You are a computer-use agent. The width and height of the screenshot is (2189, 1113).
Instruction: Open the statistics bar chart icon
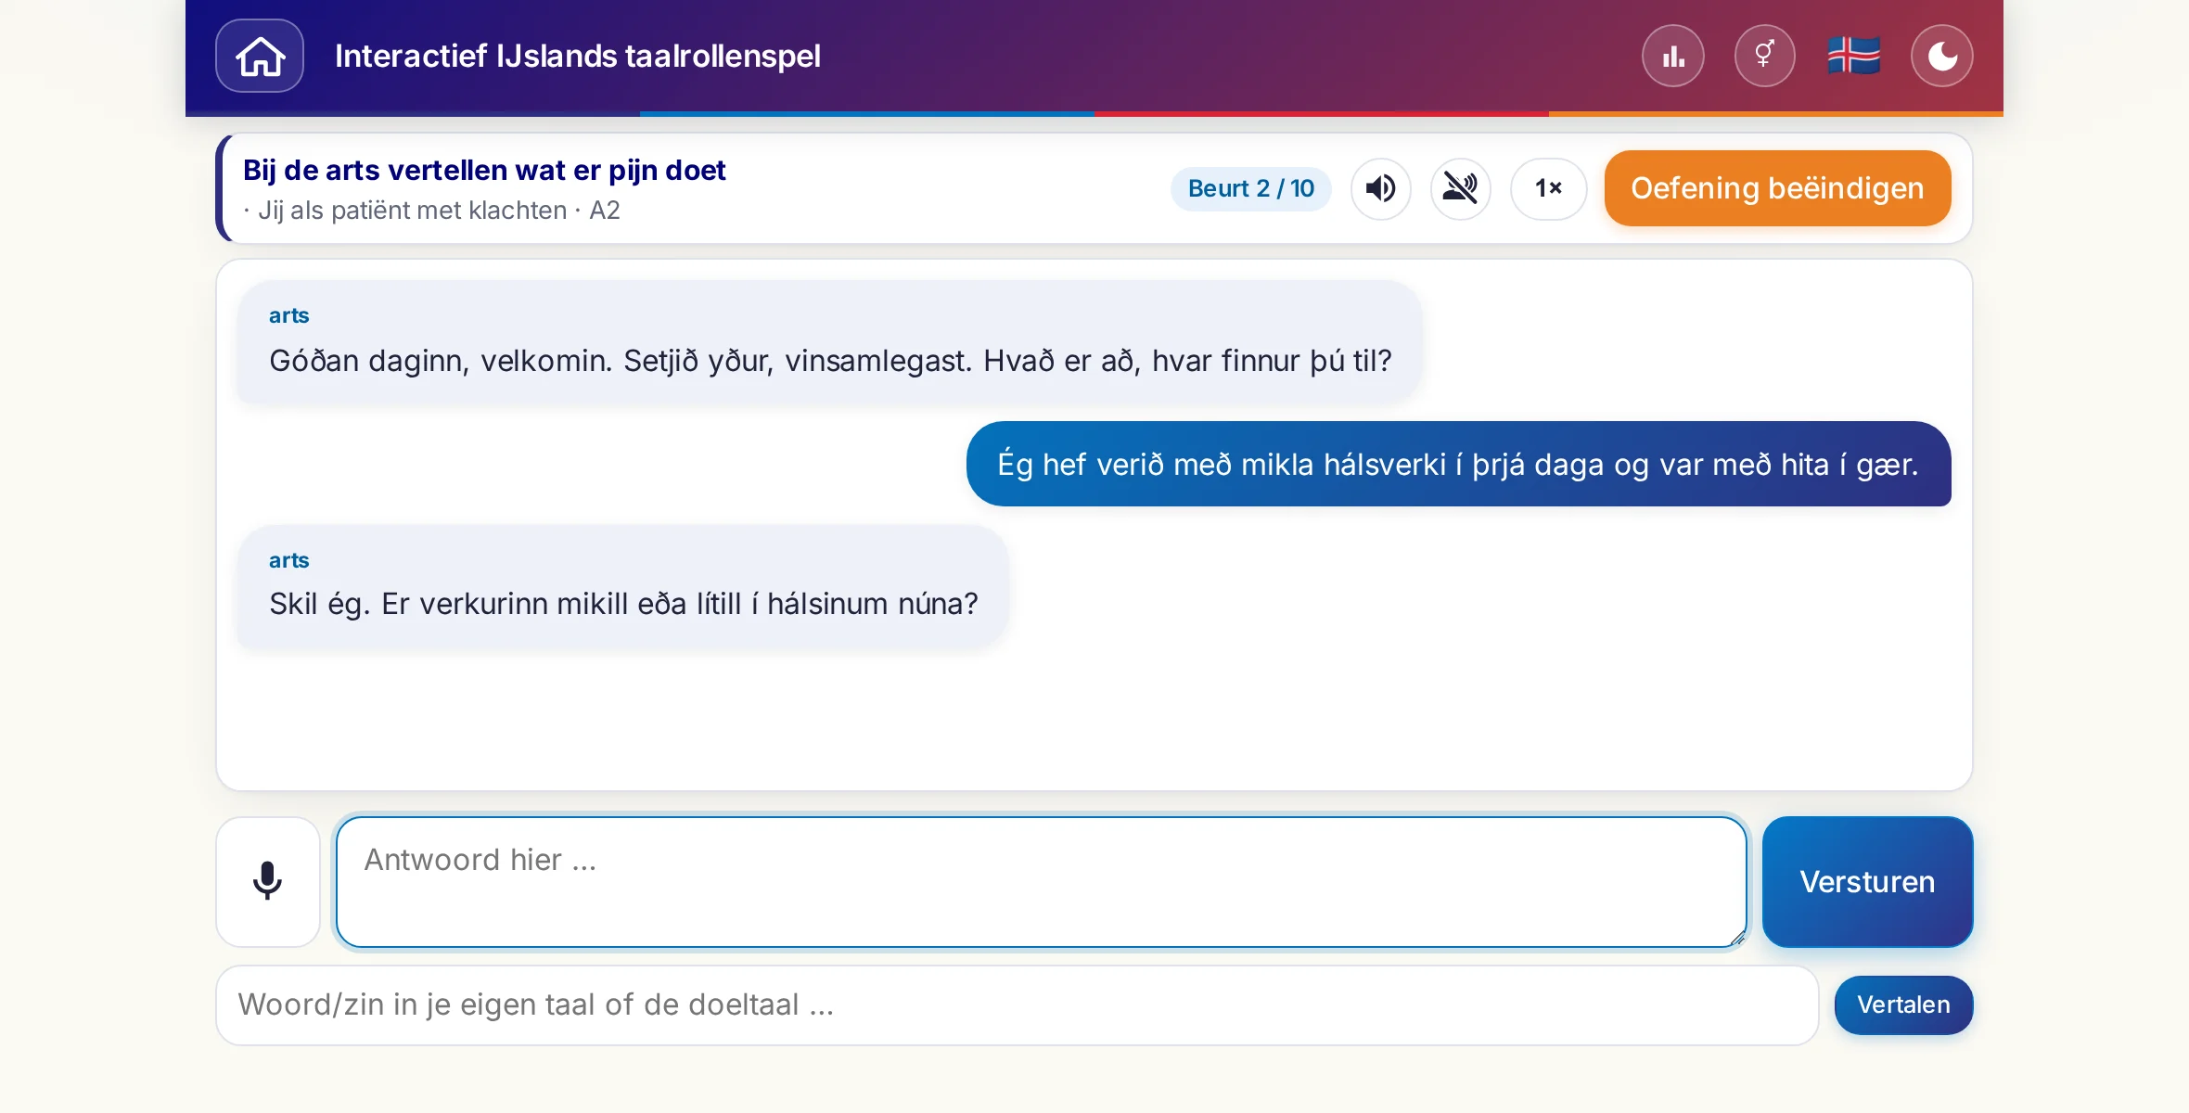tap(1673, 56)
